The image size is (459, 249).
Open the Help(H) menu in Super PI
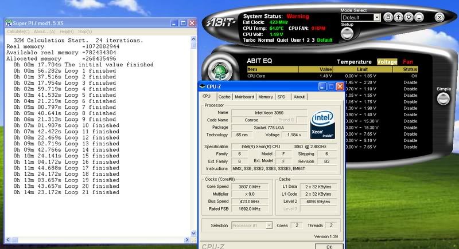[67, 31]
